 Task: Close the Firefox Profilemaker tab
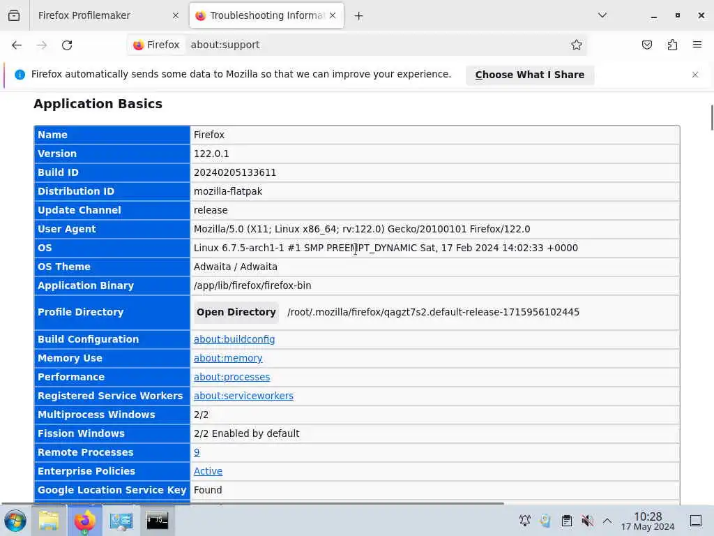coord(175,15)
